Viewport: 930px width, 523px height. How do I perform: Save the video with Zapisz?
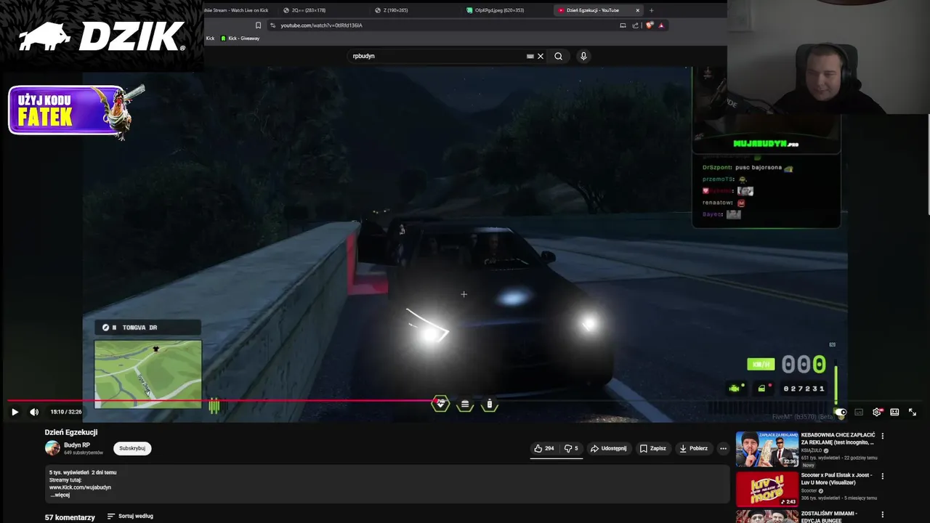pyautogui.click(x=652, y=448)
